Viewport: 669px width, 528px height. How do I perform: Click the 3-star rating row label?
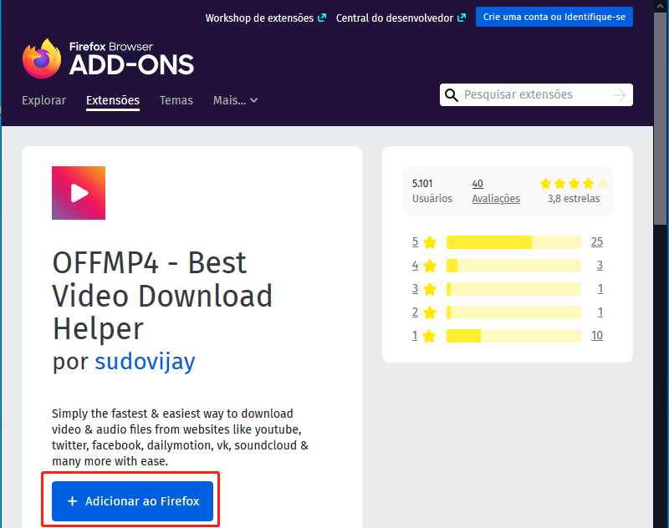[x=415, y=289]
